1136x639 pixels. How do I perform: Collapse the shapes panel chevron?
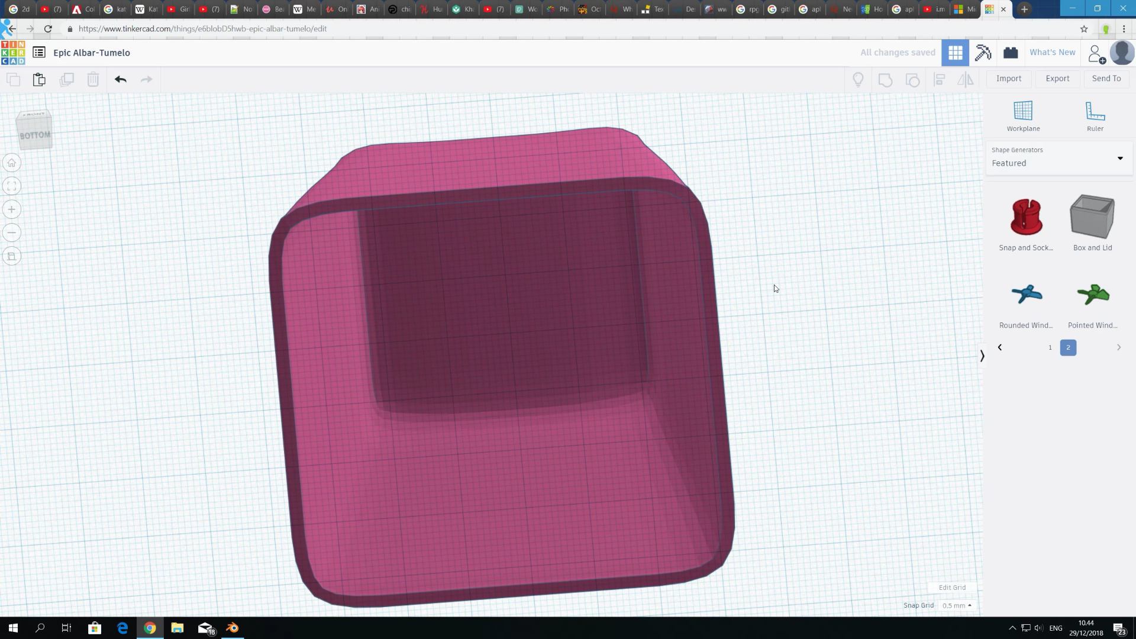click(982, 356)
